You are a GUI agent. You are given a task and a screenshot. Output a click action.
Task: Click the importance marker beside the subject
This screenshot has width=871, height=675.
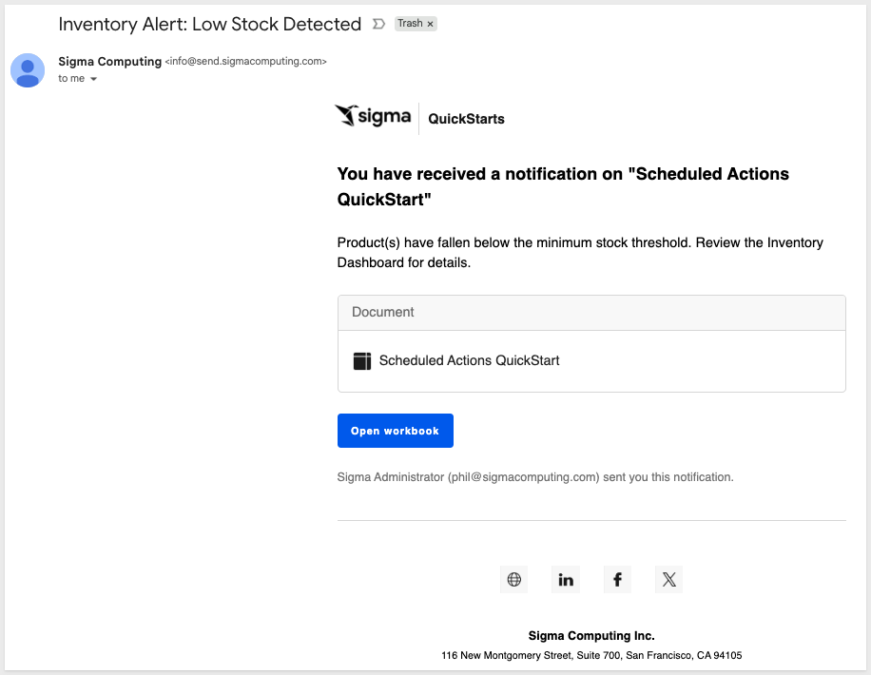tap(378, 24)
